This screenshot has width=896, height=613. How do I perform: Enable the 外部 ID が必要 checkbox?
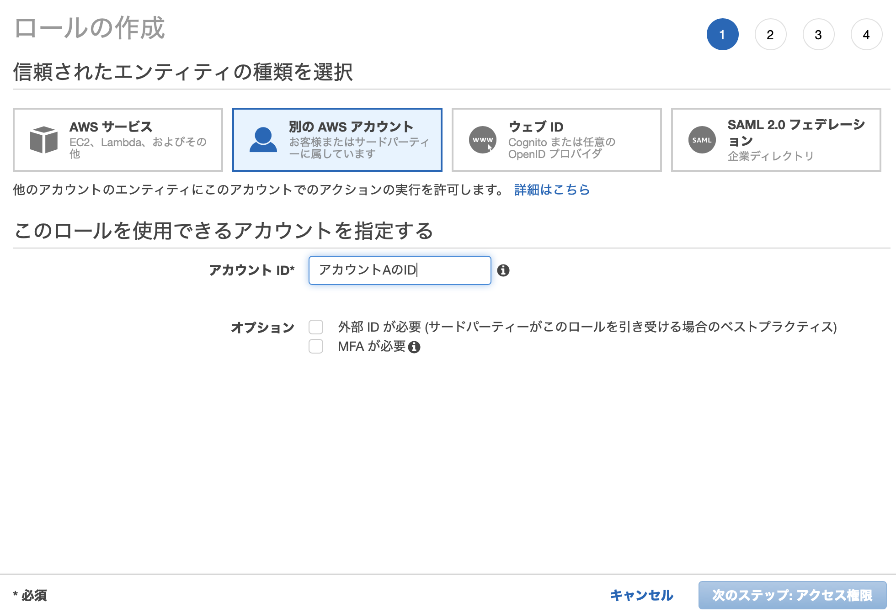point(316,327)
